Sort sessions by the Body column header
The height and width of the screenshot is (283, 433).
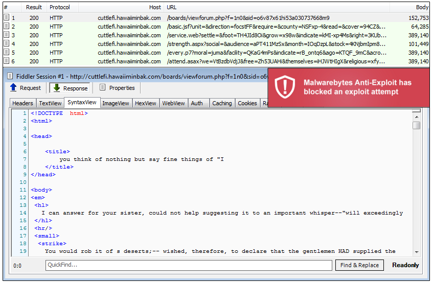pyautogui.click(x=422, y=8)
